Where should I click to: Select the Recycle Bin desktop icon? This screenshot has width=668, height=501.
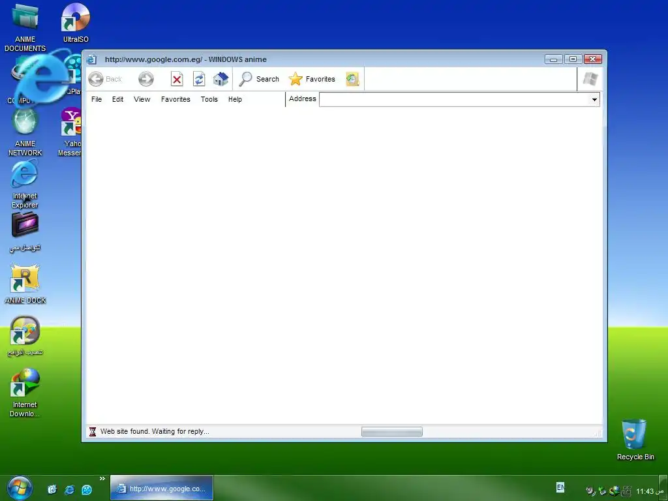[x=635, y=440]
